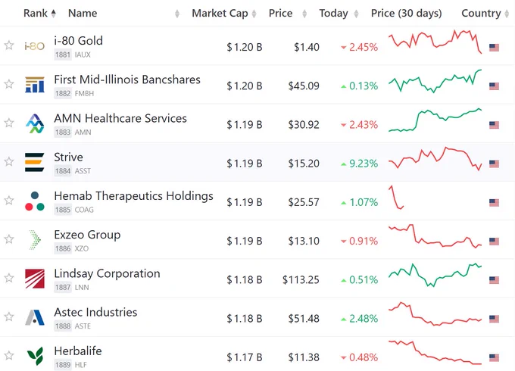Image resolution: width=515 pixels, height=371 pixels.
Task: Click the i-80 Gold company logo
Action: pyautogui.click(x=35, y=46)
